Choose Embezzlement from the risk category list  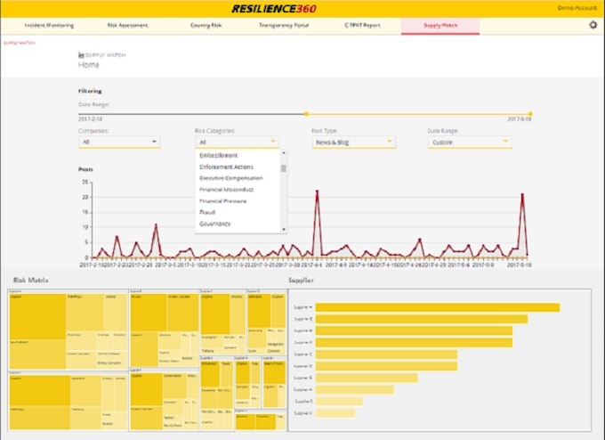pyautogui.click(x=221, y=156)
